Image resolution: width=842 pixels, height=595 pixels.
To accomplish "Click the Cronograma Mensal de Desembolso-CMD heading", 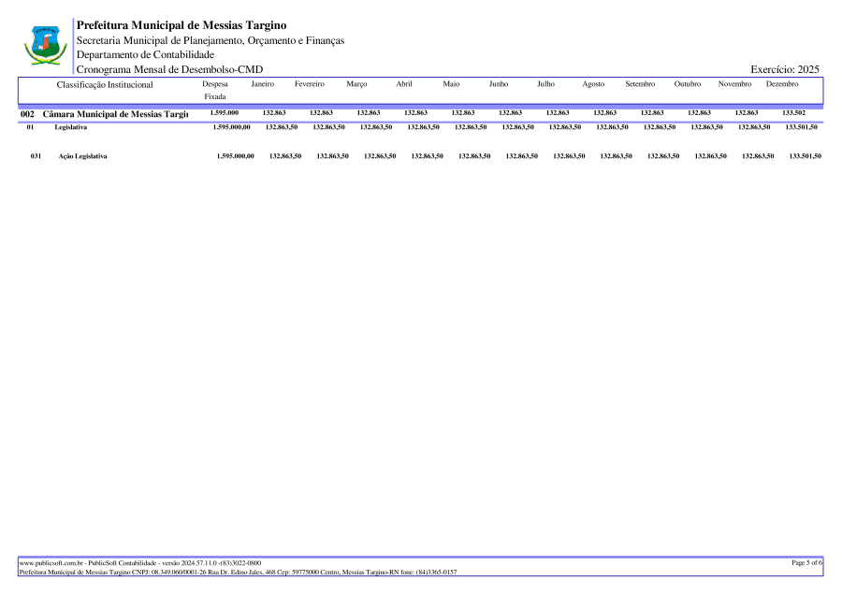I will pos(169,69).
